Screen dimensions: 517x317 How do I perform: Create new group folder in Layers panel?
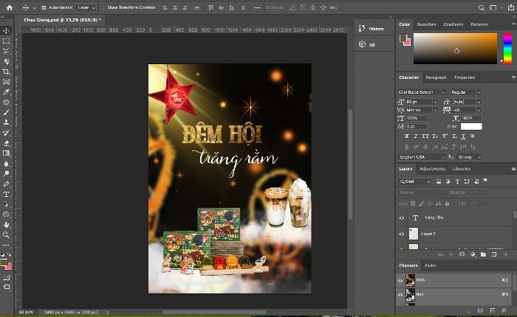483,254
